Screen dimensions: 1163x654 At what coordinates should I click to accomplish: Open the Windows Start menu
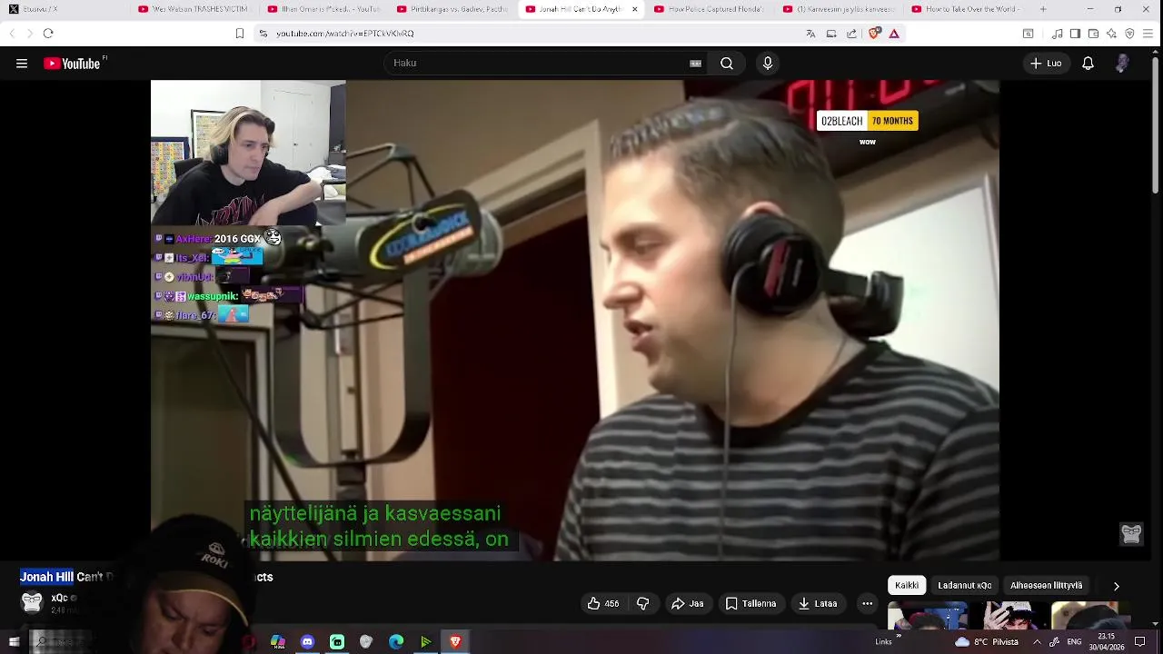[14, 641]
